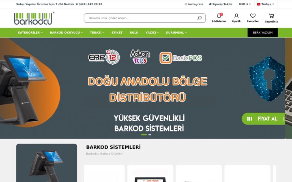Click the BARKOD SİSTEMLERİ heading
The height and width of the screenshot is (182, 292).
click(x=113, y=147)
